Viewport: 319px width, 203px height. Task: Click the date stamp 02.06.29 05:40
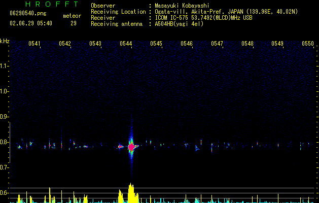pos(30,23)
